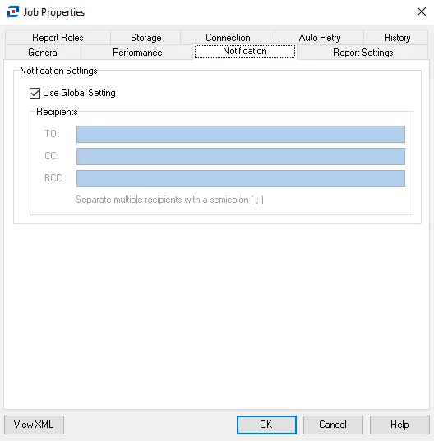
Task: Click the BCC recipients field
Action: (x=241, y=178)
